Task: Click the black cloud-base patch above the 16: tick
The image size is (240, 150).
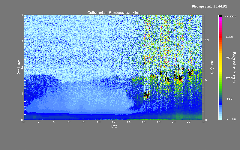Action: click(147, 94)
